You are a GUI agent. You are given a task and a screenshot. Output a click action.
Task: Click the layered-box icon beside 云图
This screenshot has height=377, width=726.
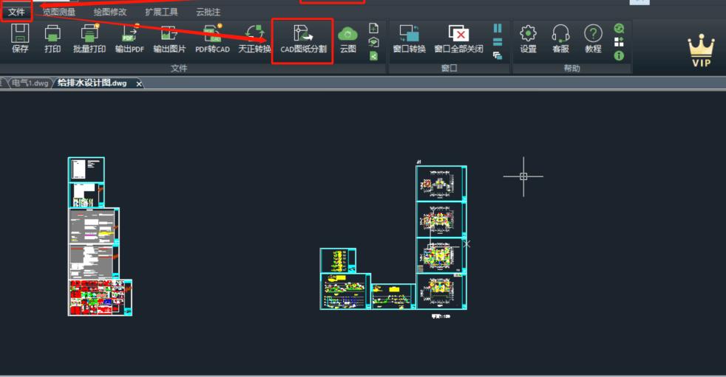[x=373, y=43]
